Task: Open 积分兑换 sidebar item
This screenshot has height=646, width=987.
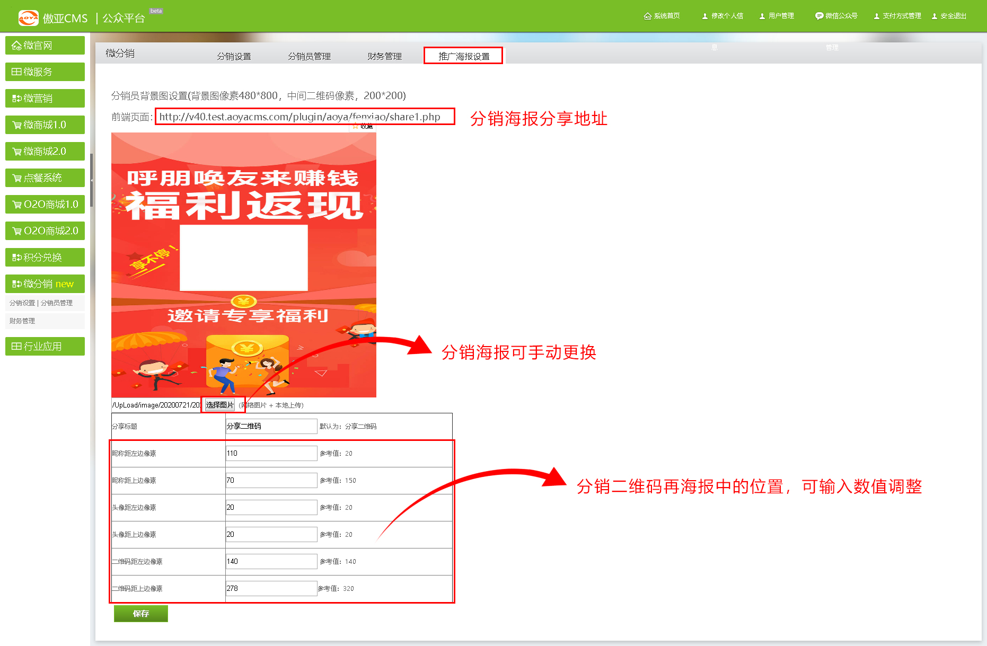Action: point(45,258)
